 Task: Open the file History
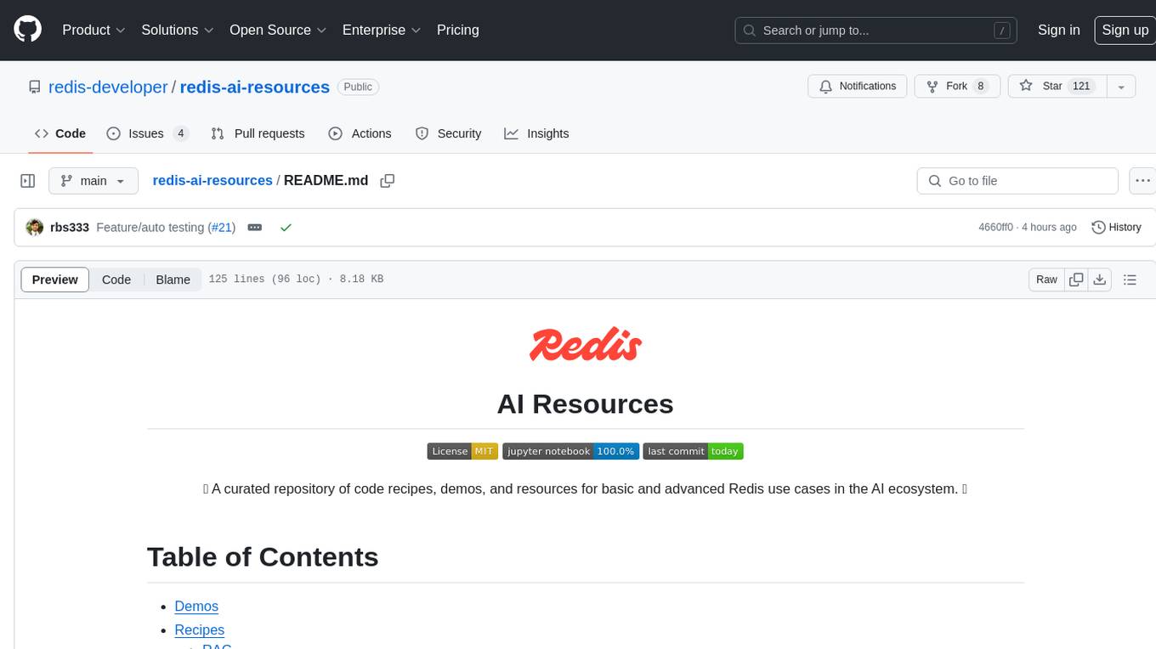pyautogui.click(x=1115, y=228)
